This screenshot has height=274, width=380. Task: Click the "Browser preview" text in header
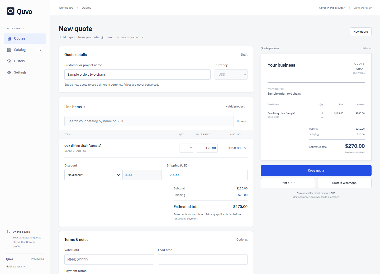pos(363,8)
